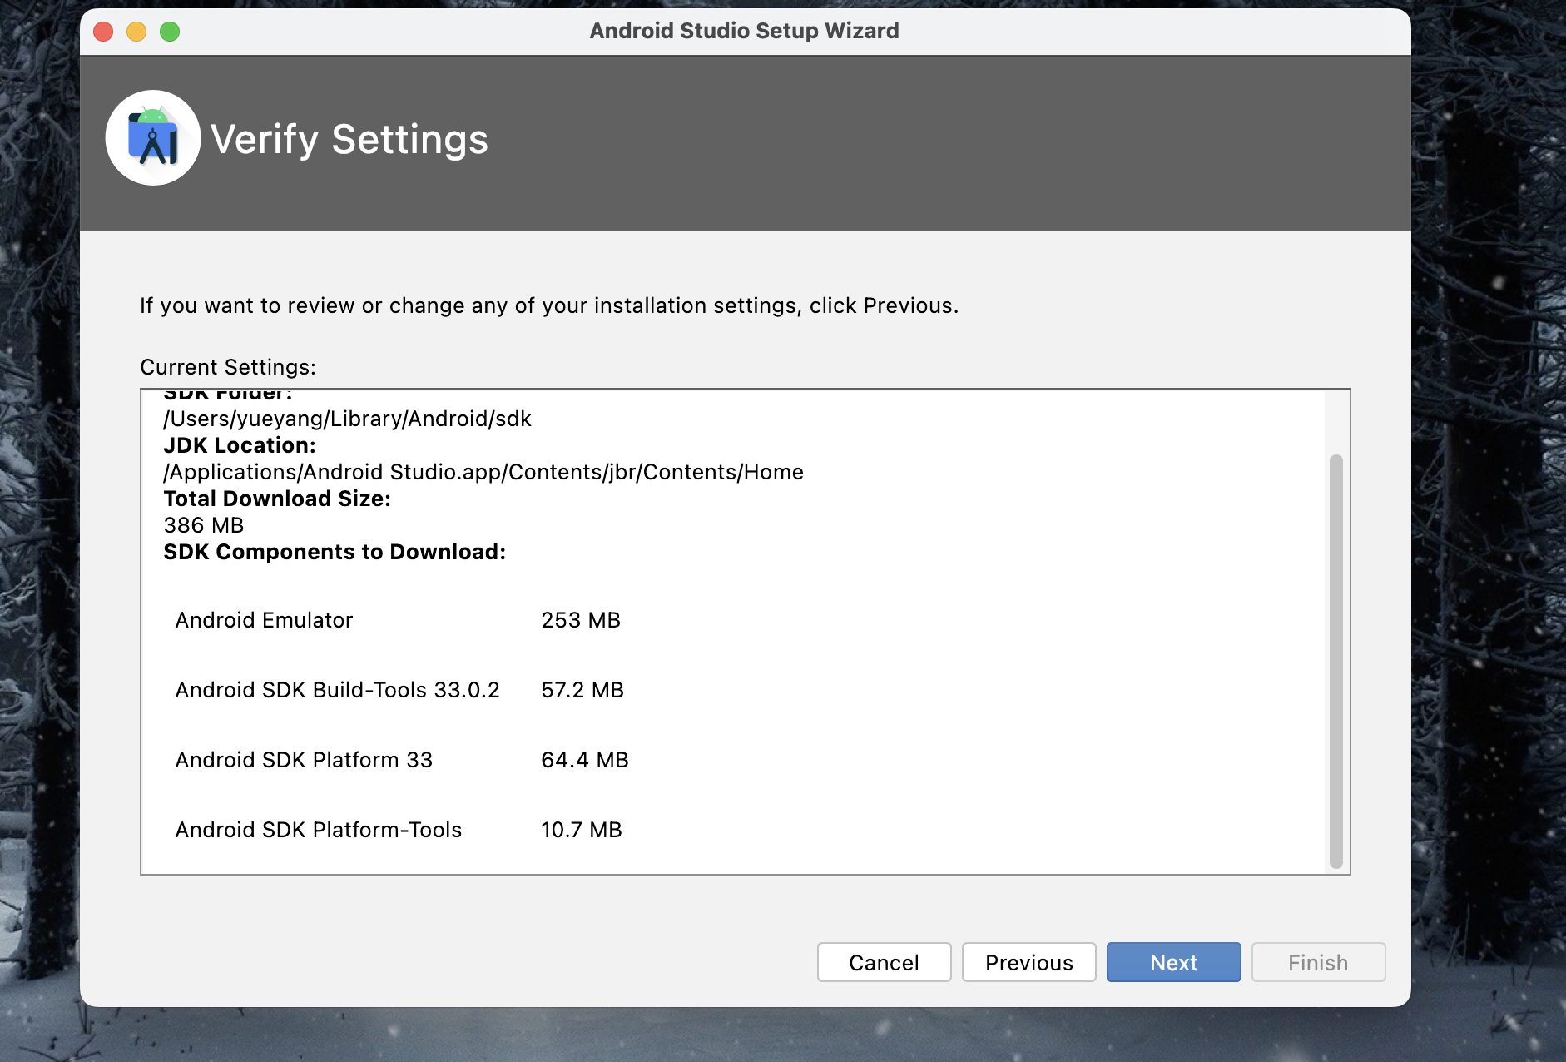Minimize the Setup Wizard window
The height and width of the screenshot is (1062, 1566).
(136, 32)
